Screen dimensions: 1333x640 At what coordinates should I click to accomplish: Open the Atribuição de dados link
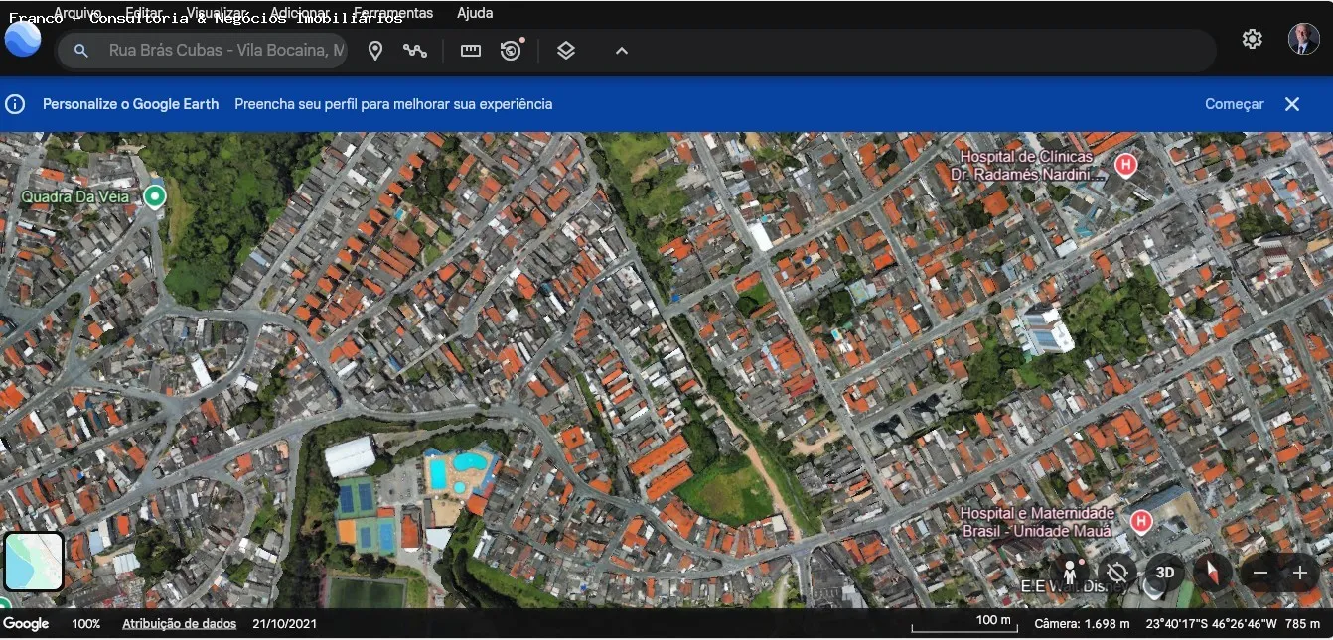click(x=179, y=624)
